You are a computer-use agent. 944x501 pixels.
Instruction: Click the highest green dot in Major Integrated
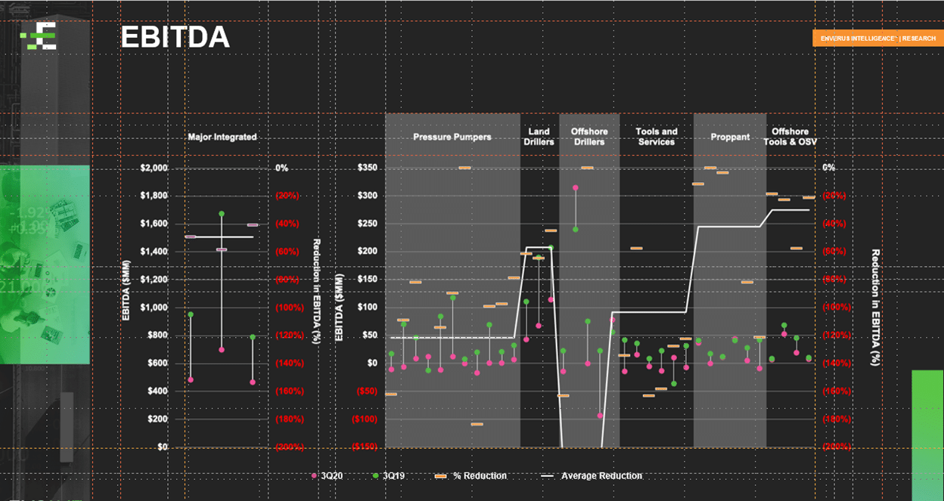pos(222,214)
